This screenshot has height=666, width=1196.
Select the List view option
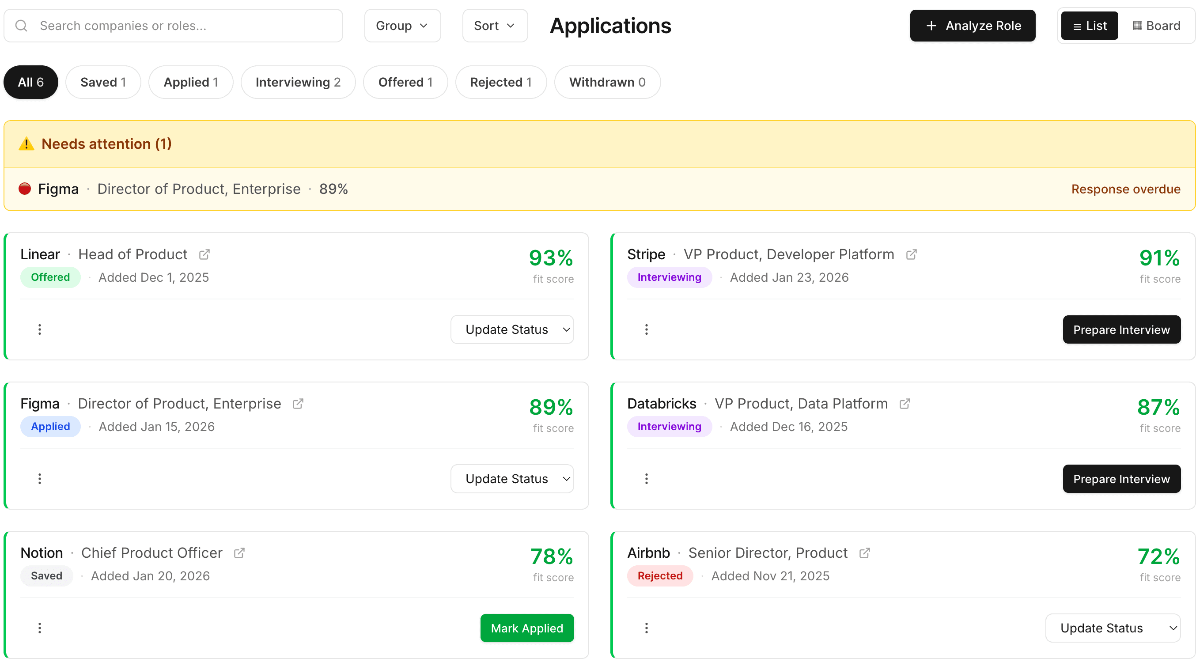click(1089, 26)
